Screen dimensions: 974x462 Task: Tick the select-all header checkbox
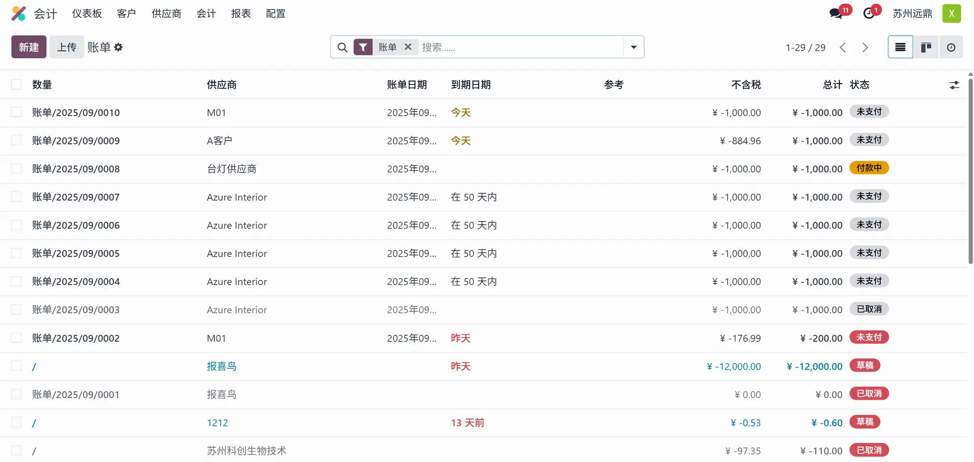click(17, 85)
